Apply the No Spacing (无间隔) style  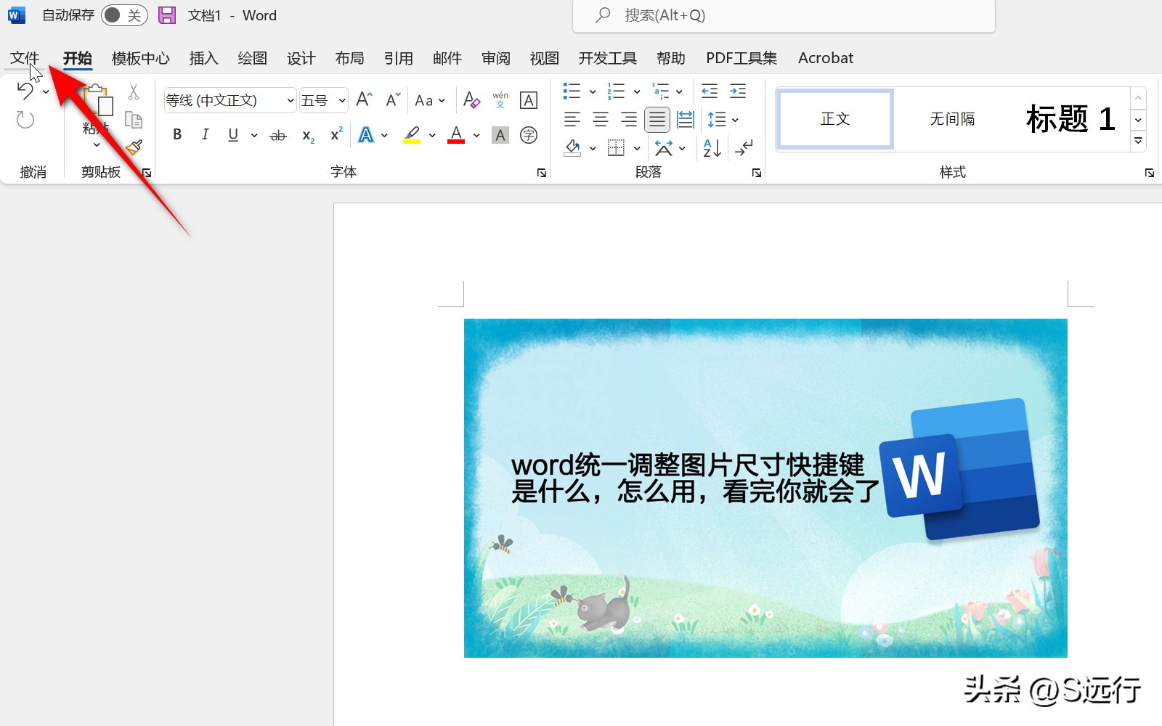952,119
